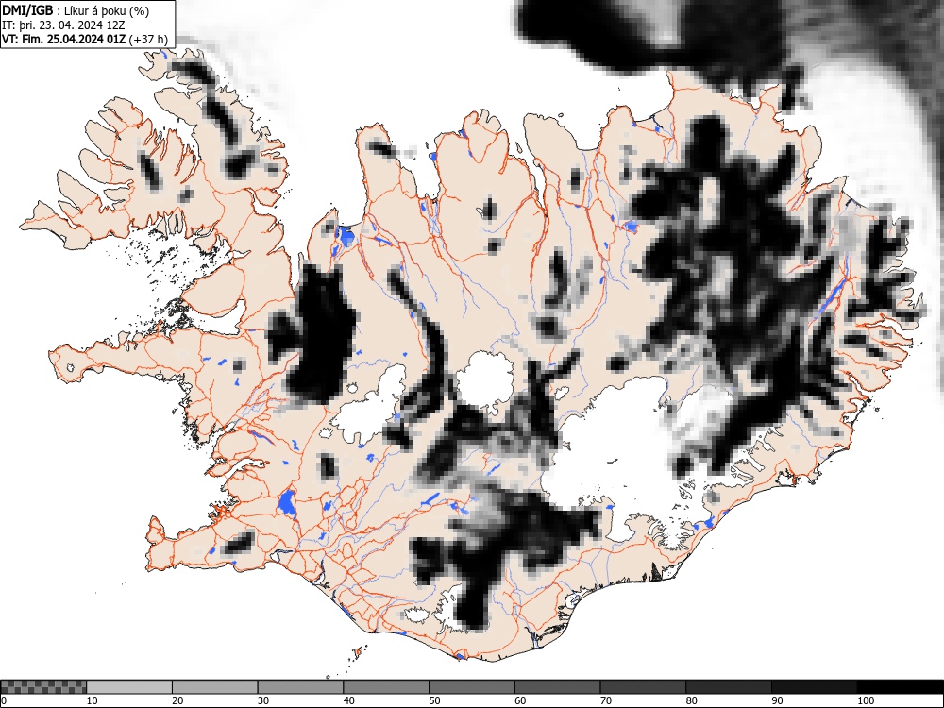Click the 30-40 percent legend swatch
Screen dimensions: 944x708
click(300, 687)
